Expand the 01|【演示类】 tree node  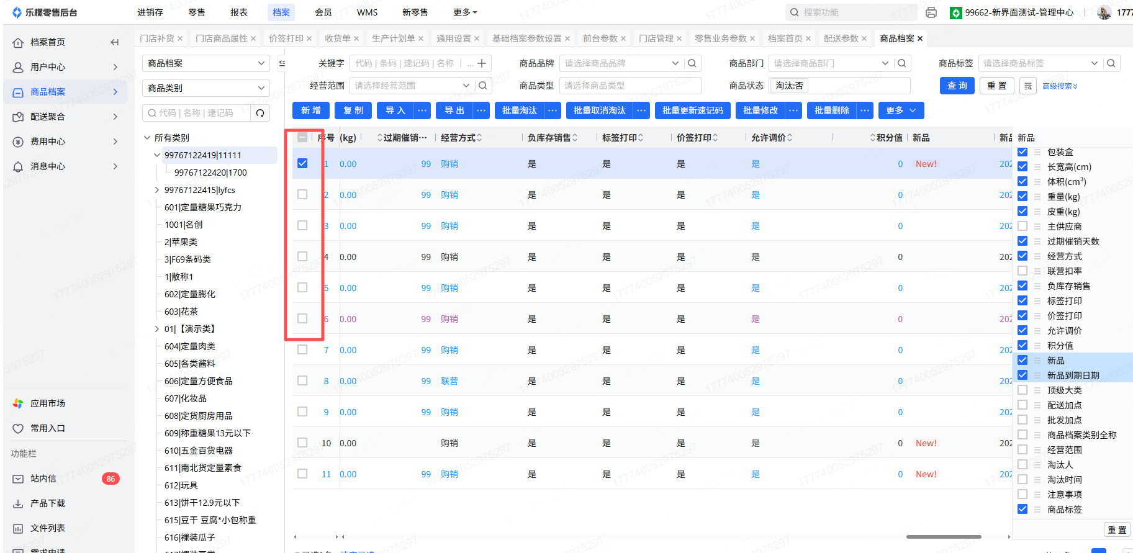157,329
